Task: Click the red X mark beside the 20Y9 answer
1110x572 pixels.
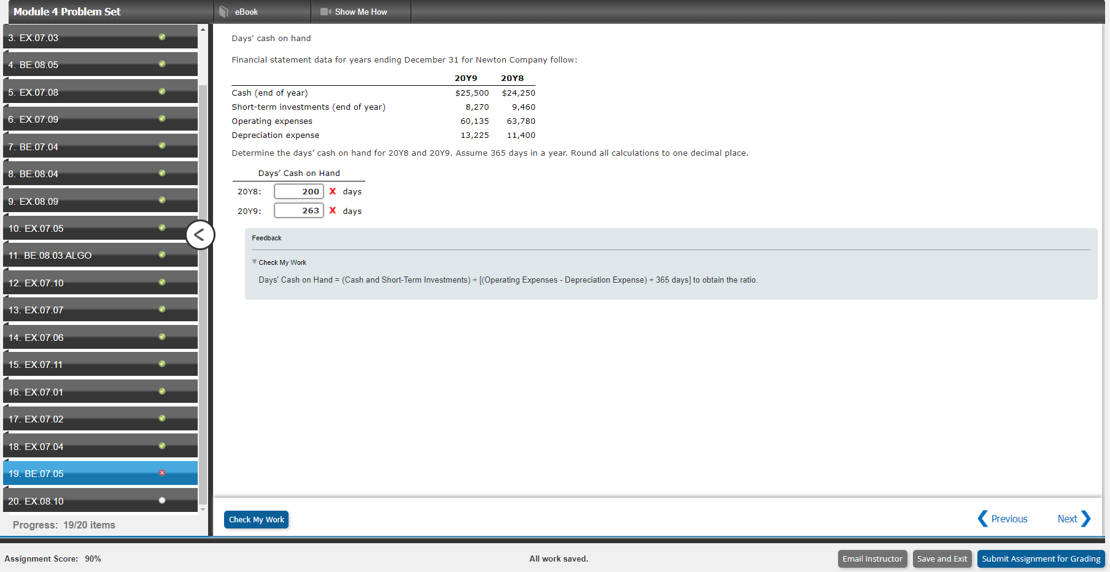Action: (332, 210)
